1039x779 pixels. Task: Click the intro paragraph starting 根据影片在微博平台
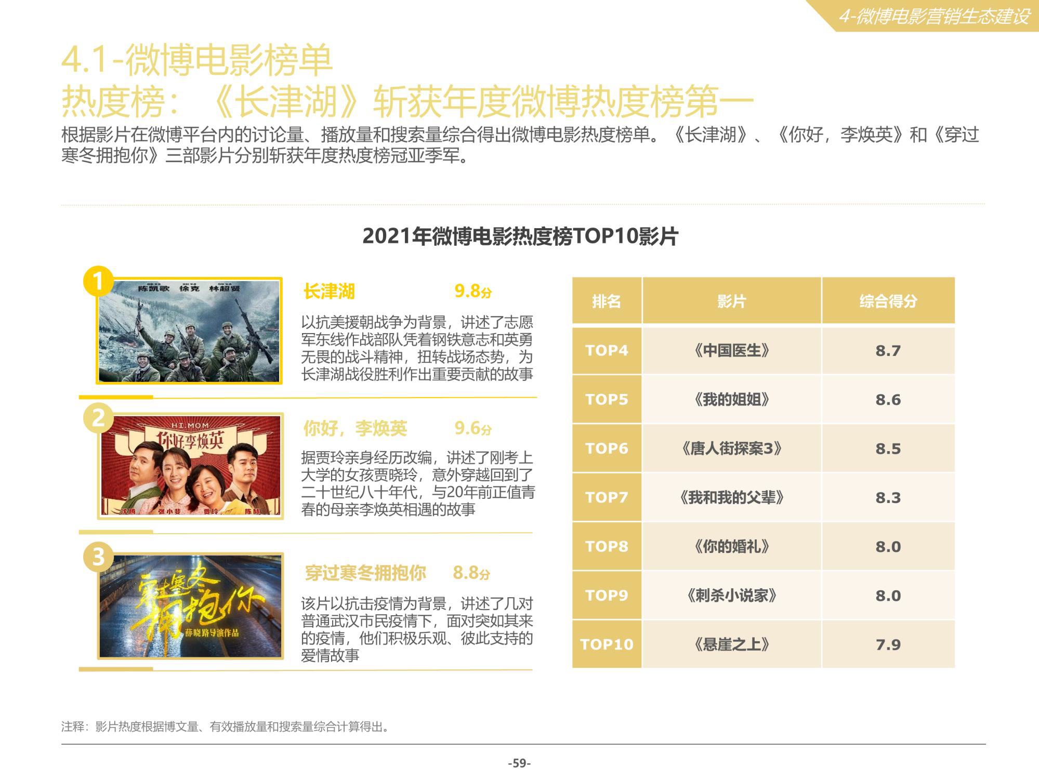pyautogui.click(x=520, y=145)
